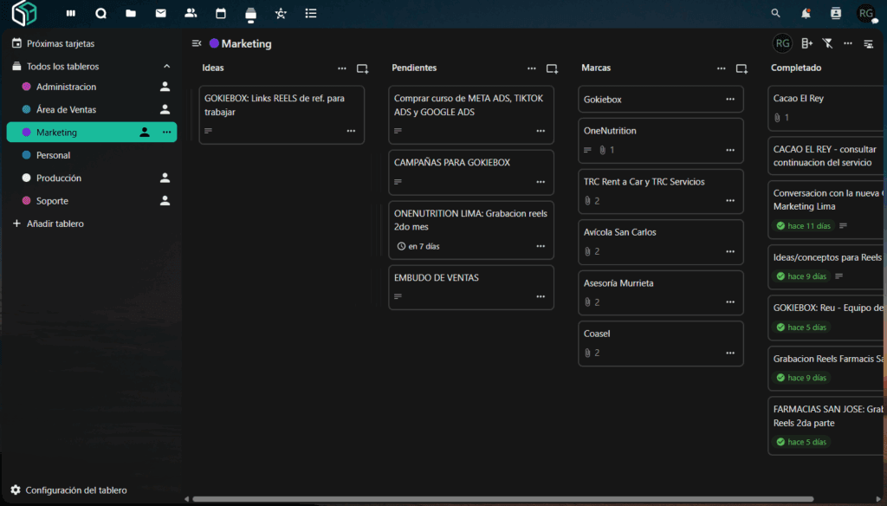The height and width of the screenshot is (506, 887).
Task: Open the Files app in top bar
Action: point(131,13)
